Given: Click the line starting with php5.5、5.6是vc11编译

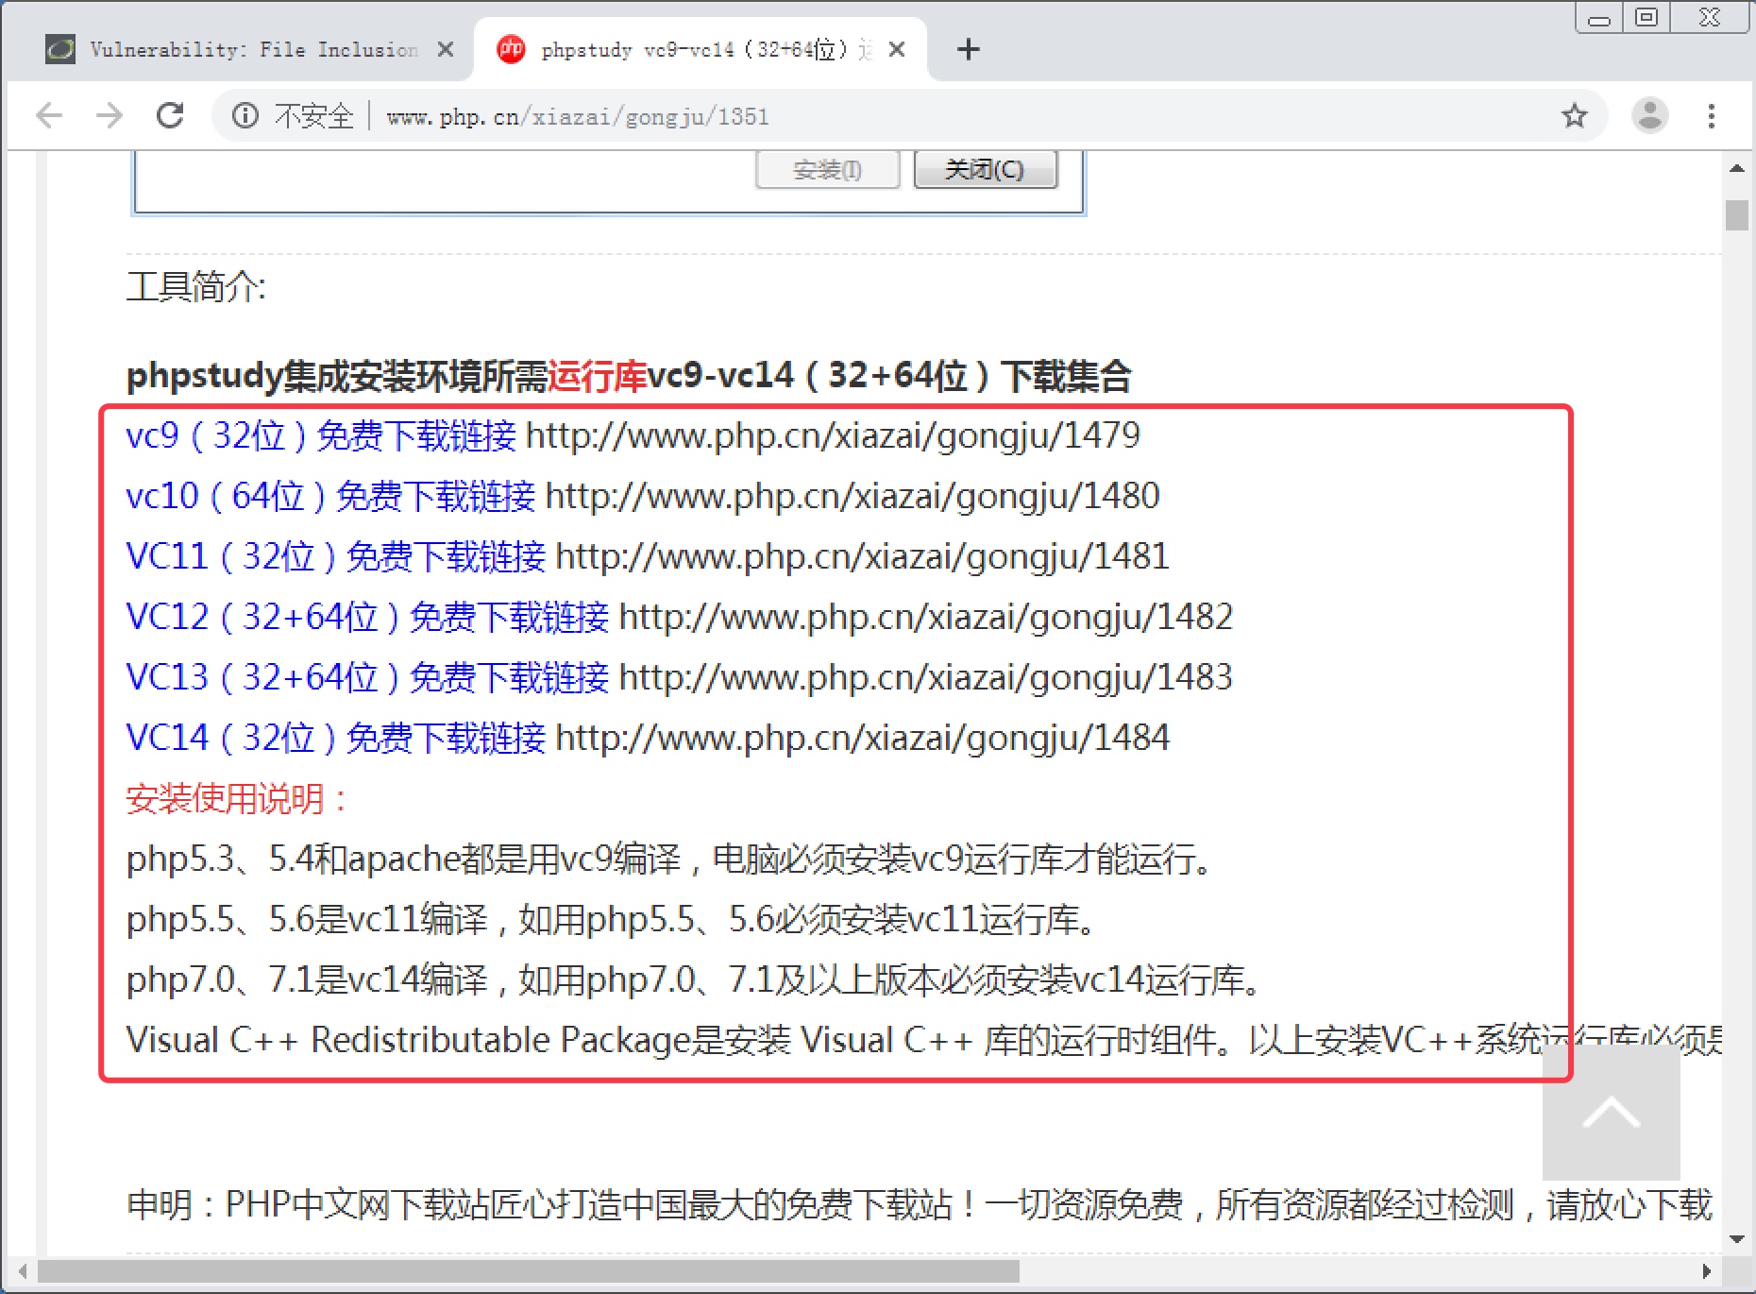Looking at the screenshot, I should tap(612, 920).
